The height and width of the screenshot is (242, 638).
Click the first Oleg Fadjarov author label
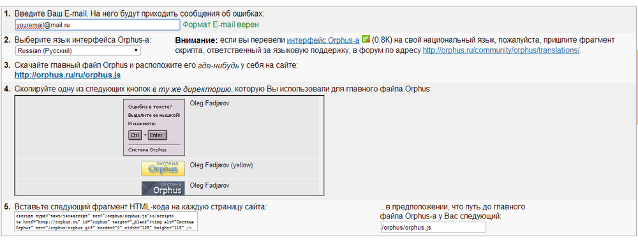pos(210,103)
